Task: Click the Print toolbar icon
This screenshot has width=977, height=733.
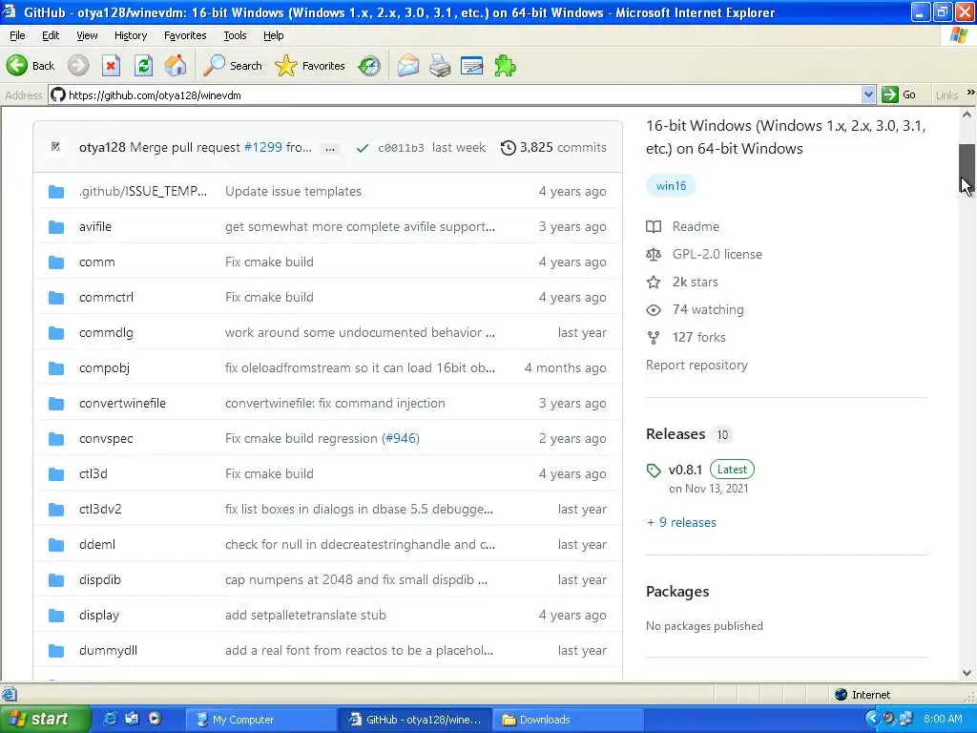Action: coord(440,66)
